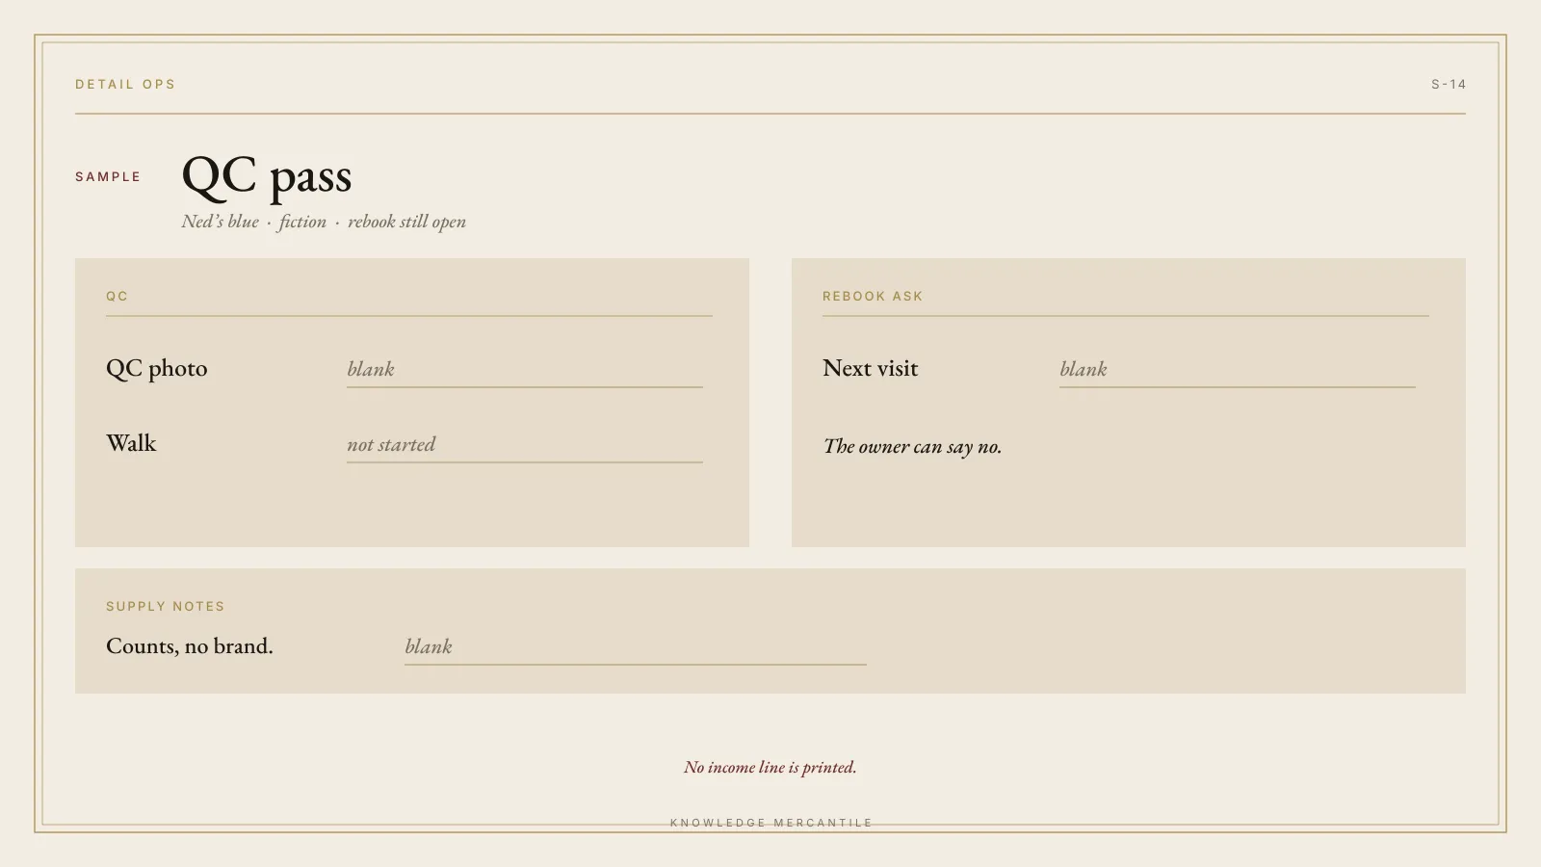Click the QC photo blank field
The image size is (1541, 867).
(x=524, y=369)
